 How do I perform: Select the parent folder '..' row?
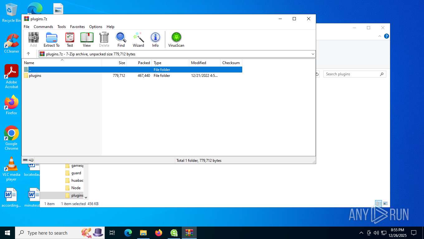click(133, 70)
